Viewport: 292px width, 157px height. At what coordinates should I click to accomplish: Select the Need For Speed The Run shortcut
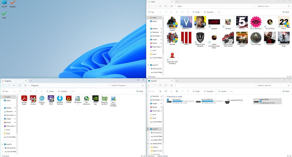242,39
